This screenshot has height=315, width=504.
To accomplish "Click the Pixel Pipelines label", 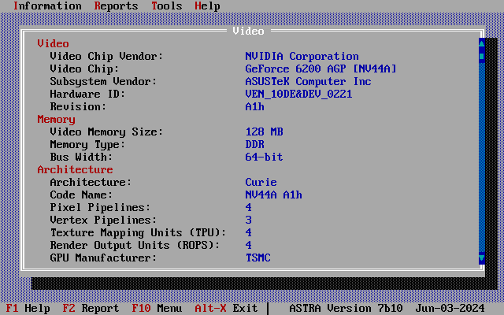I will [x=100, y=208].
